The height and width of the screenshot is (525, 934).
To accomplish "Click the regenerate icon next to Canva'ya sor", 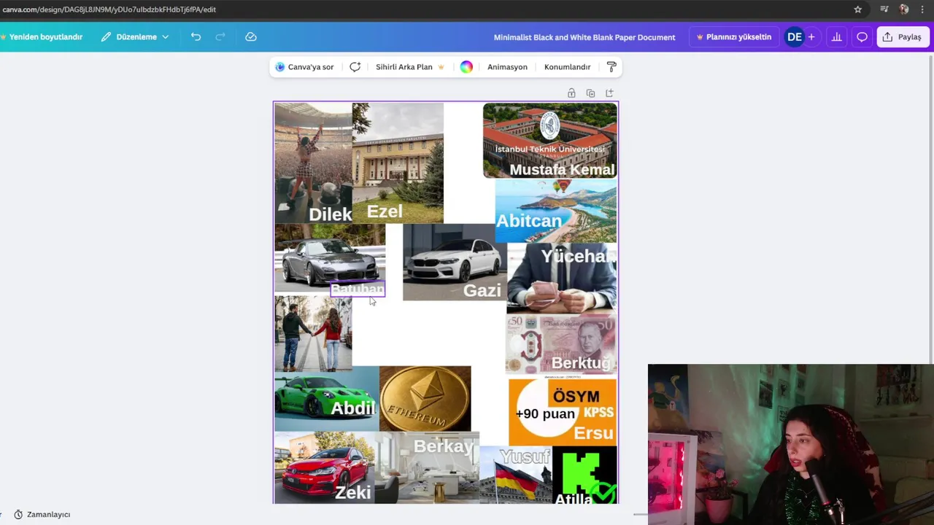I will tap(355, 67).
